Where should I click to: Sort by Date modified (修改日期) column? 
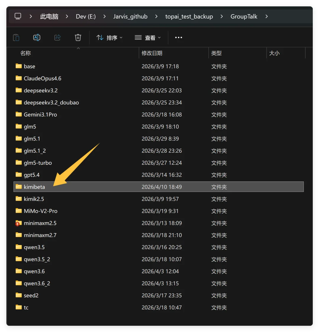[x=152, y=53]
